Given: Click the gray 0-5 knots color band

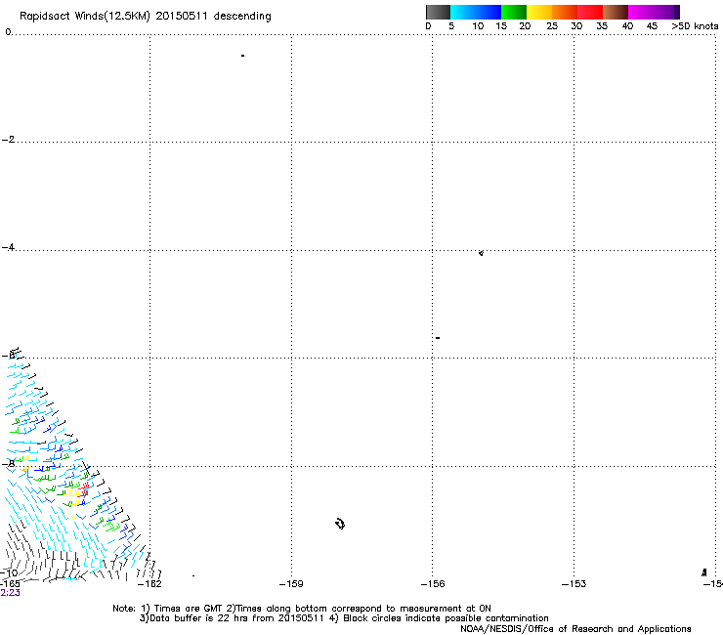Looking at the screenshot, I should pyautogui.click(x=438, y=12).
